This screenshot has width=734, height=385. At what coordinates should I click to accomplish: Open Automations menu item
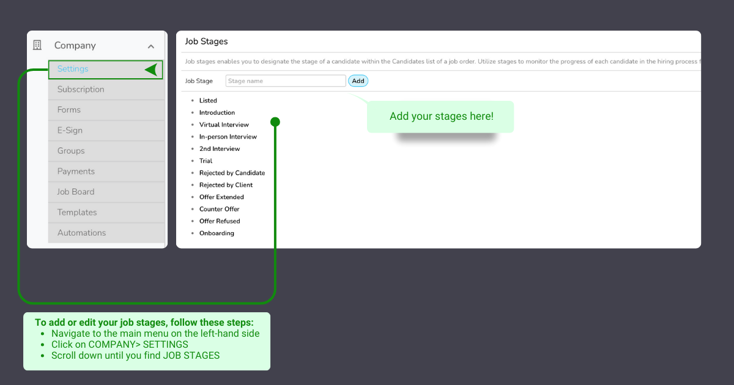point(81,233)
